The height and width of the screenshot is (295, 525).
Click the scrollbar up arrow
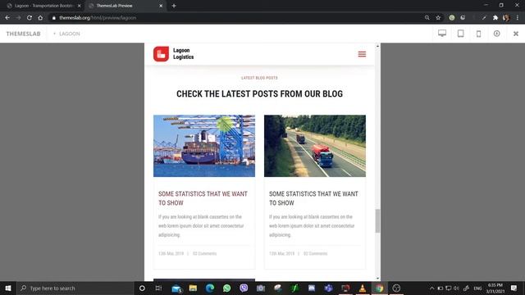(x=377, y=46)
